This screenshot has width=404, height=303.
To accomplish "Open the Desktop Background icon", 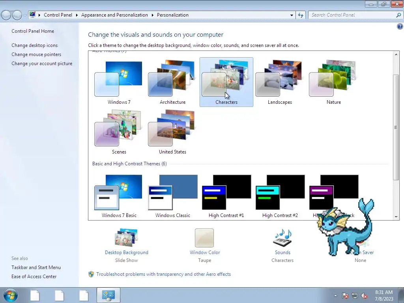I will tap(126, 238).
